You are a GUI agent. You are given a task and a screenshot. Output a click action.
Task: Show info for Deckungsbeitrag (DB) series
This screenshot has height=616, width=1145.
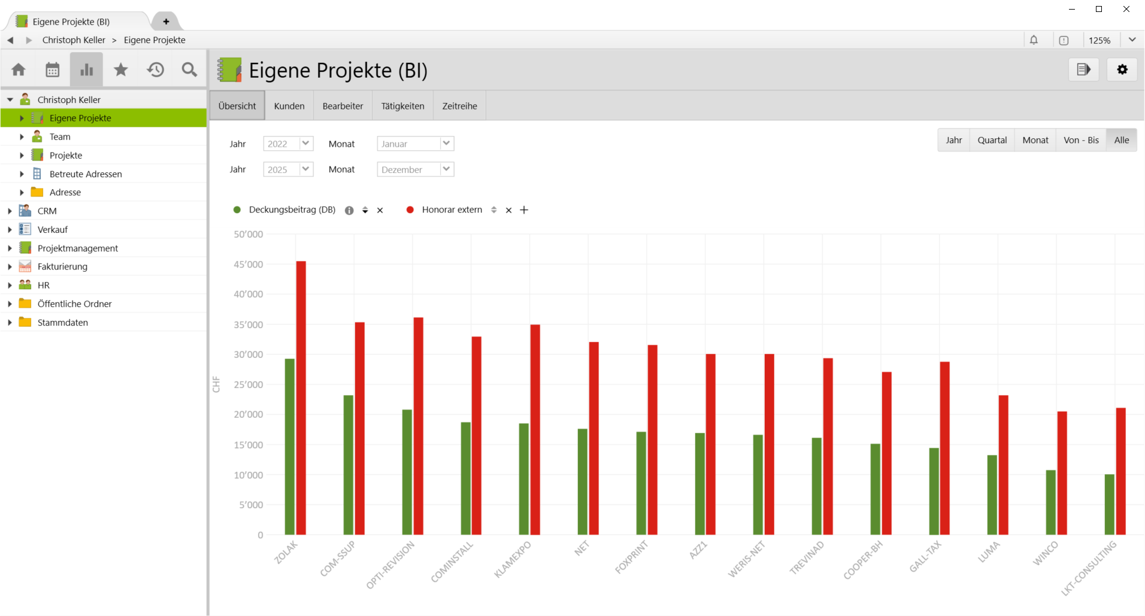[x=349, y=210]
